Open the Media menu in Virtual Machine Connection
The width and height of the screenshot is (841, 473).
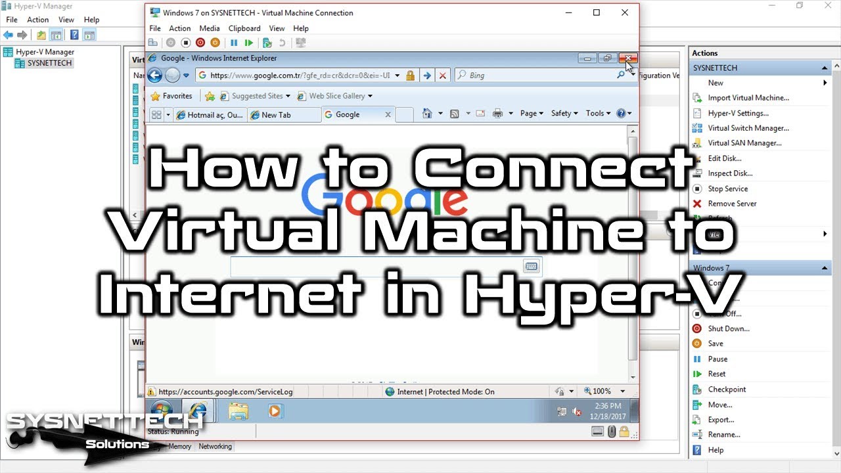click(x=210, y=28)
